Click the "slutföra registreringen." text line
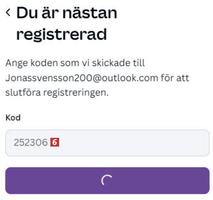 (57, 93)
